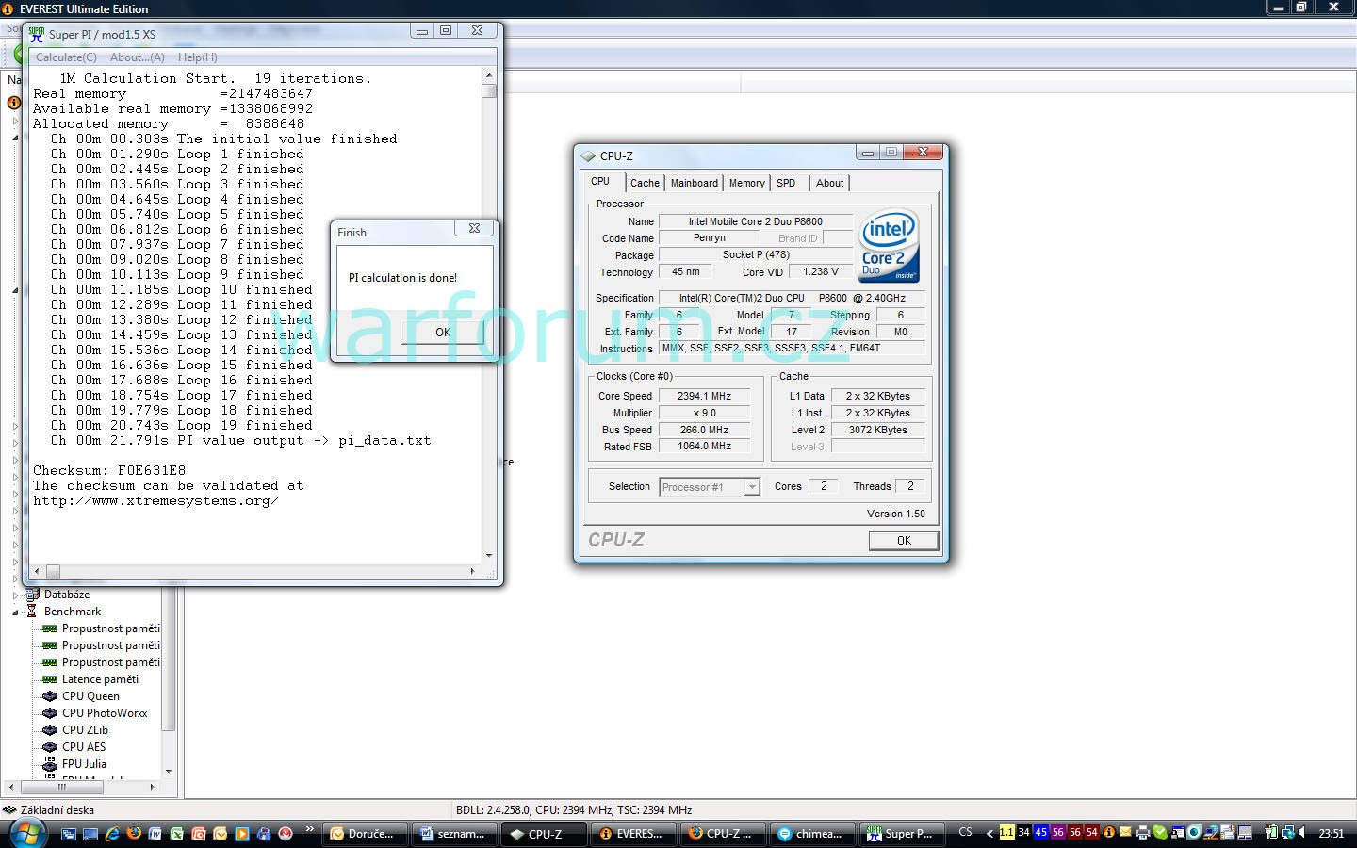The height and width of the screenshot is (848, 1357).
Task: Select the CPU tab in CPU-Z
Action: pos(600,181)
